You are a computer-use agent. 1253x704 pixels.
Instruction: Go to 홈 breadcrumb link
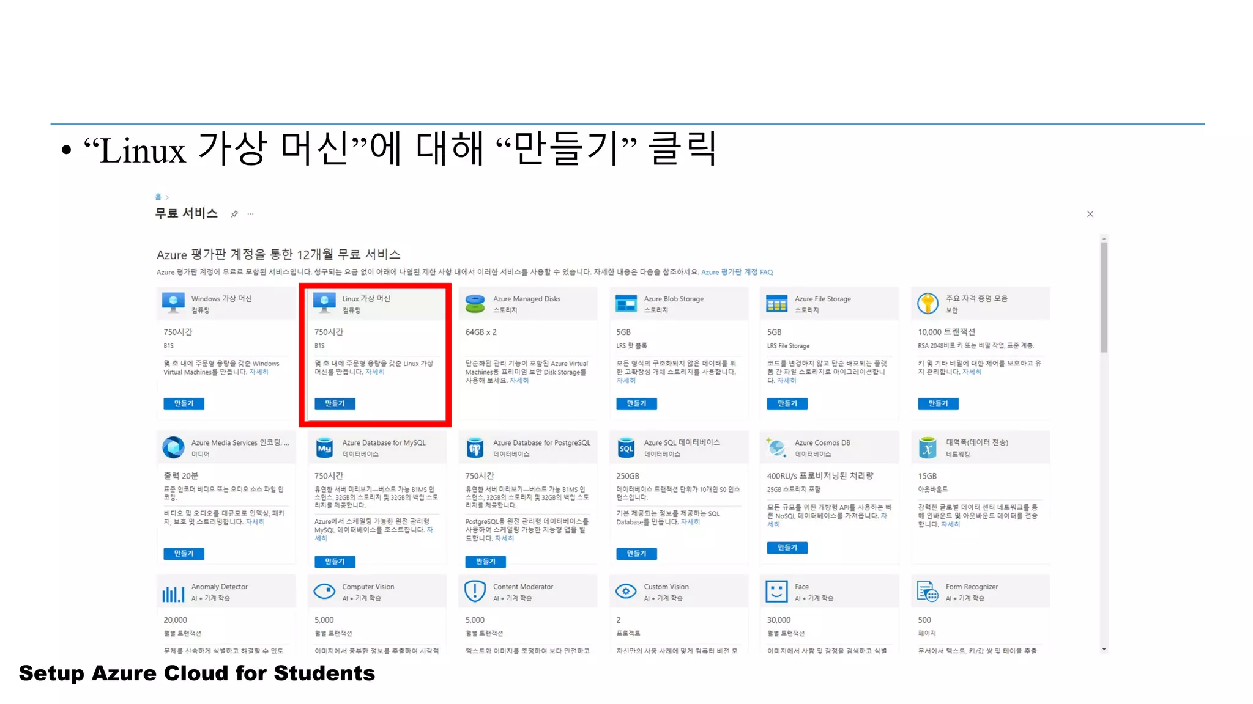click(x=158, y=197)
